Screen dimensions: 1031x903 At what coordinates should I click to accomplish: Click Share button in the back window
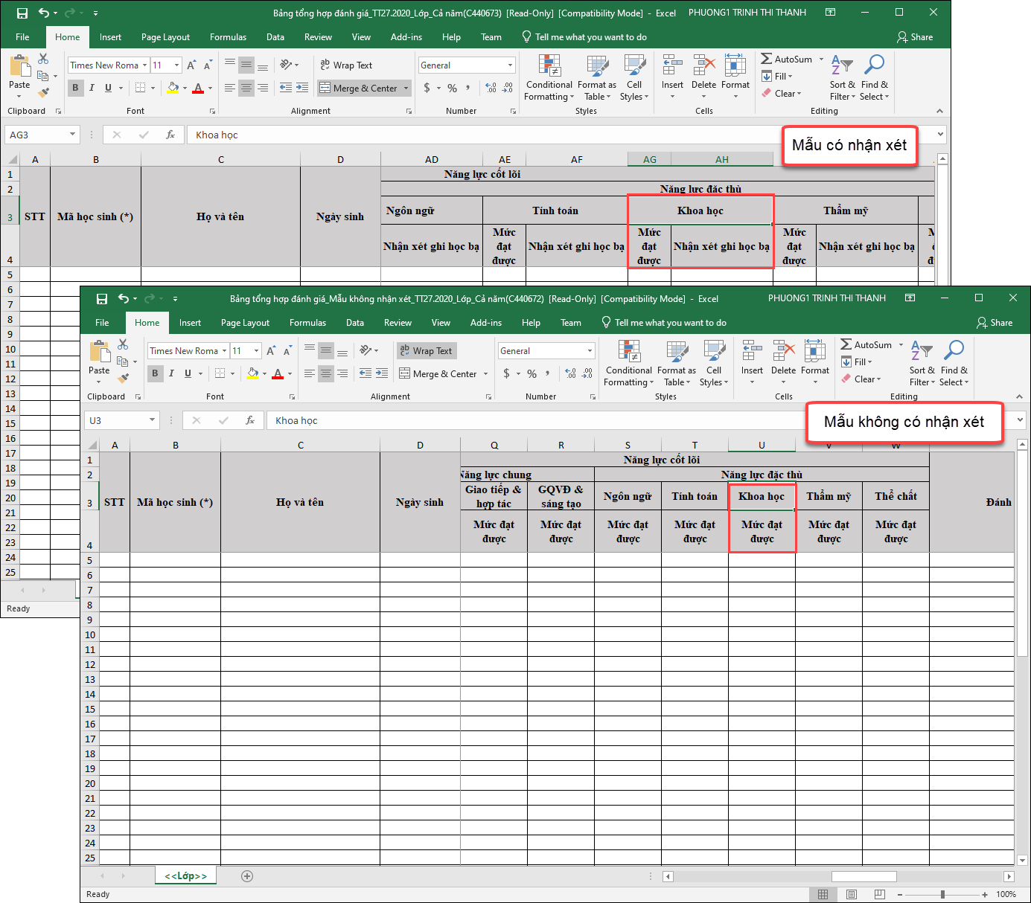(915, 37)
